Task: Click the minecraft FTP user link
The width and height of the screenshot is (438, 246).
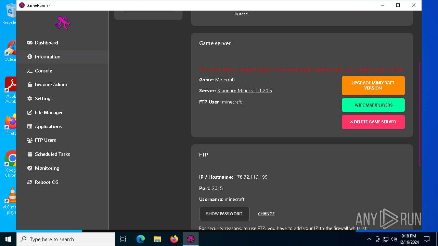Action: pos(232,102)
